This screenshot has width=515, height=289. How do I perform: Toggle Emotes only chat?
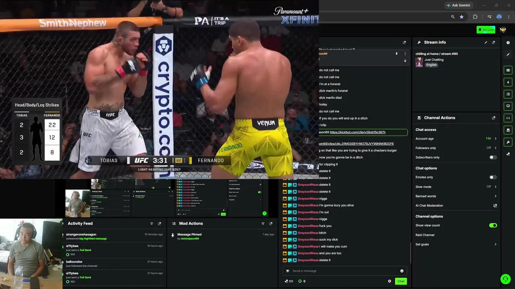click(492, 177)
